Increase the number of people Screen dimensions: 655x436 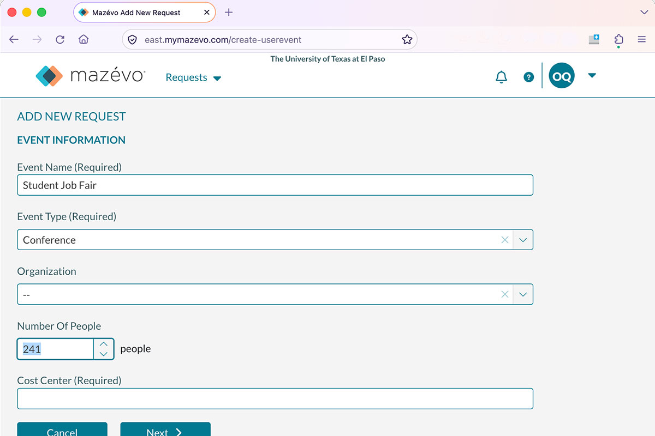[104, 344]
